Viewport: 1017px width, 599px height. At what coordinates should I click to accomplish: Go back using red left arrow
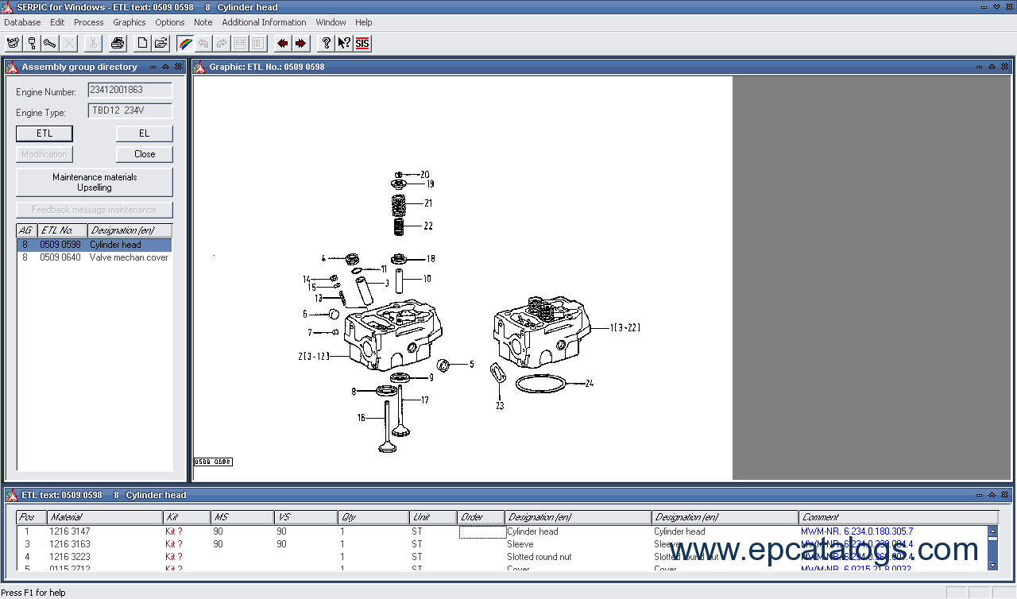[x=282, y=43]
